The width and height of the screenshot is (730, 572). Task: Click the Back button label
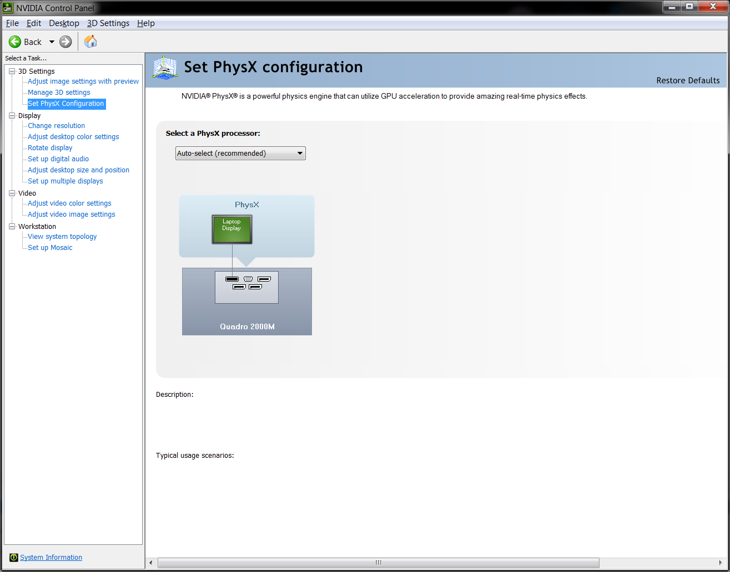pos(33,42)
